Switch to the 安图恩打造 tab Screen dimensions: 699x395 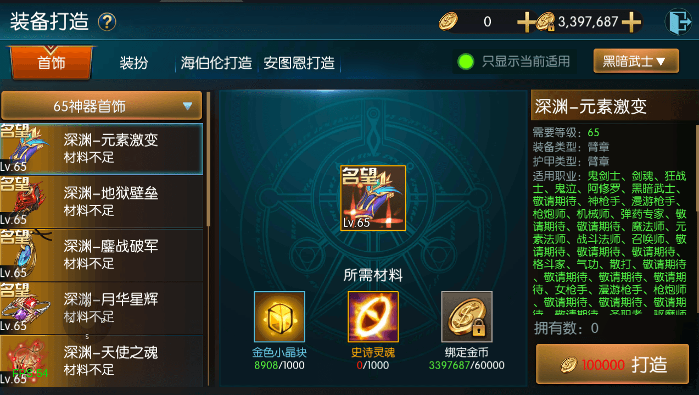pyautogui.click(x=299, y=63)
